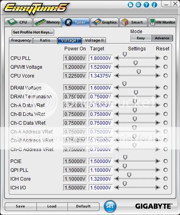Click IOH Core target field 1.32000V
Viewport: 180px width, 215px height.
(x=100, y=179)
